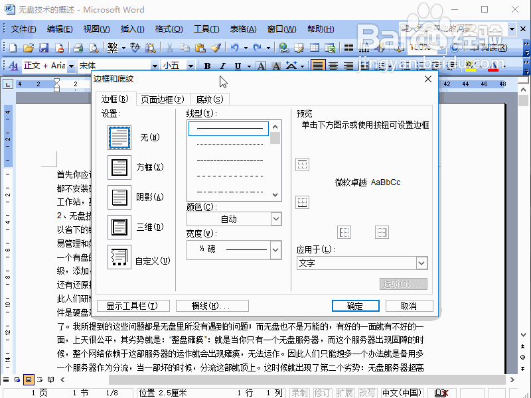Open the 应用于 apply-to dropdown

point(421,263)
